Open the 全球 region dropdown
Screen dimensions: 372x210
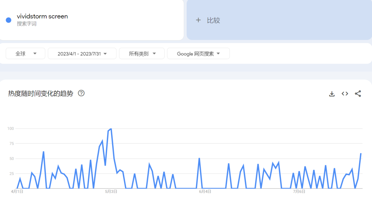pyautogui.click(x=25, y=54)
